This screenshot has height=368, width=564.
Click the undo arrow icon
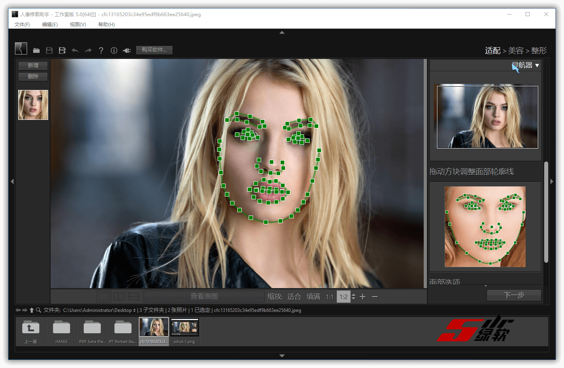tap(75, 50)
